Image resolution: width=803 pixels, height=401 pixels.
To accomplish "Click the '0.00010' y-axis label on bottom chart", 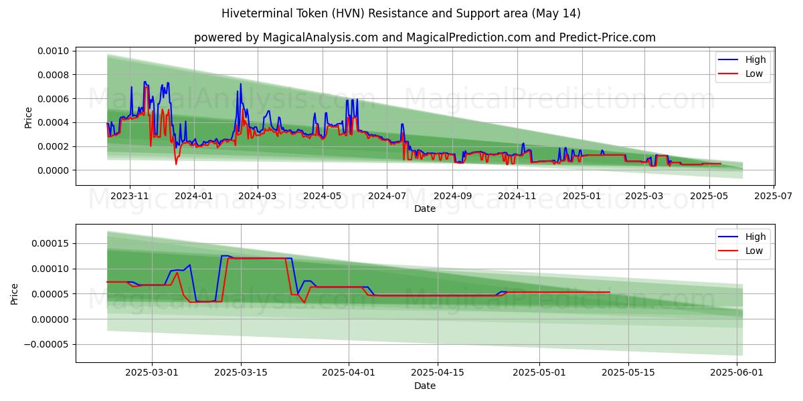I will coord(52,269).
